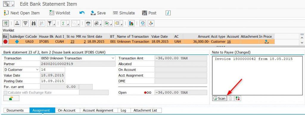This screenshot has width=305, height=115.
Task: Click the 36,000.00- amount cell
Action: pos(197,42)
